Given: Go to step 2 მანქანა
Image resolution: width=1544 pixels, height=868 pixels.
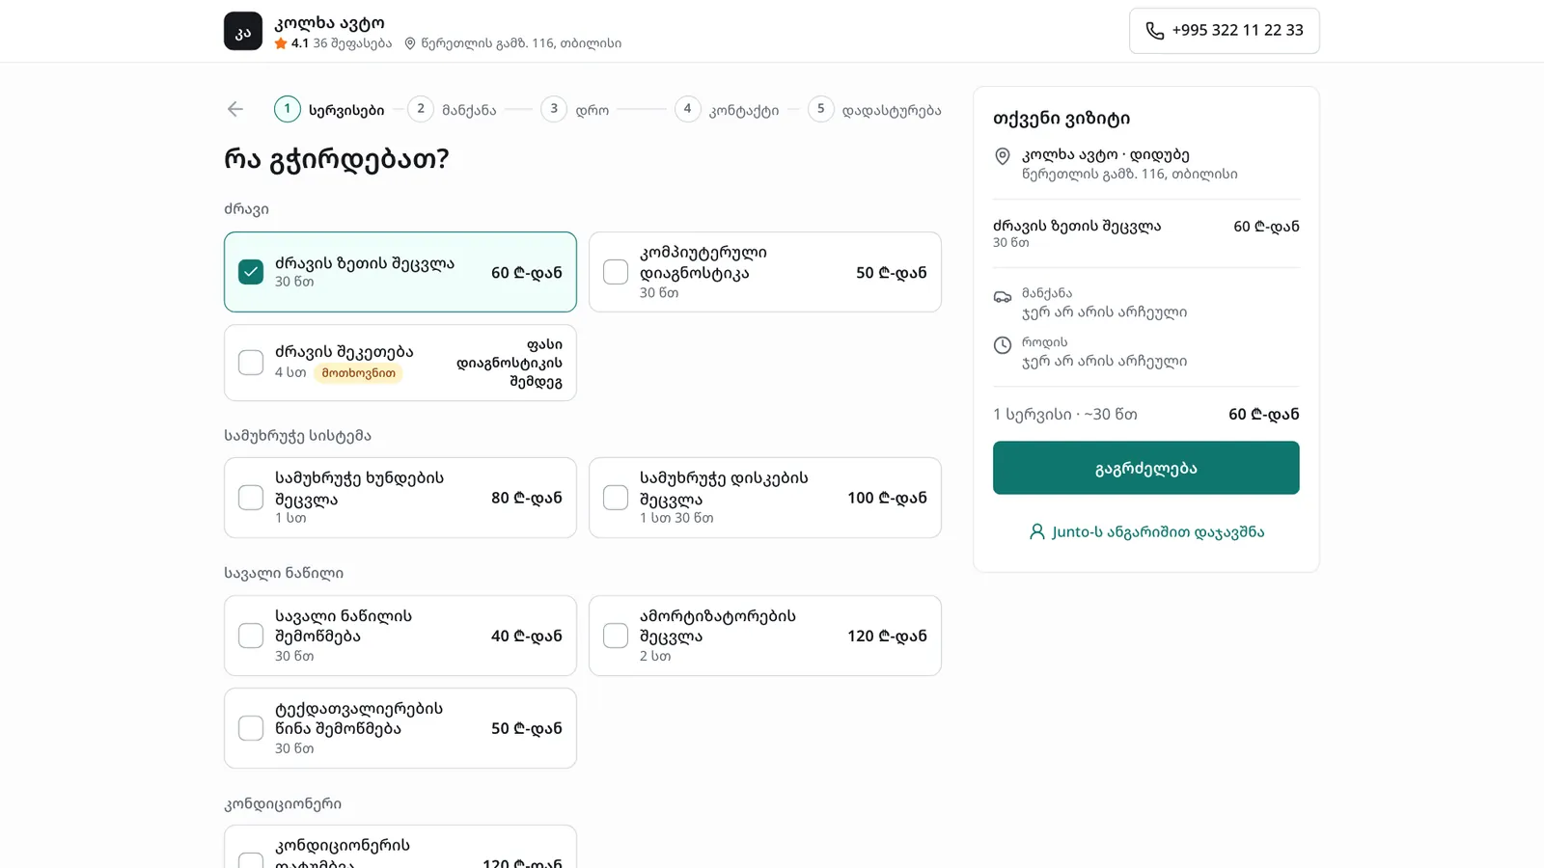Looking at the screenshot, I should [452, 109].
